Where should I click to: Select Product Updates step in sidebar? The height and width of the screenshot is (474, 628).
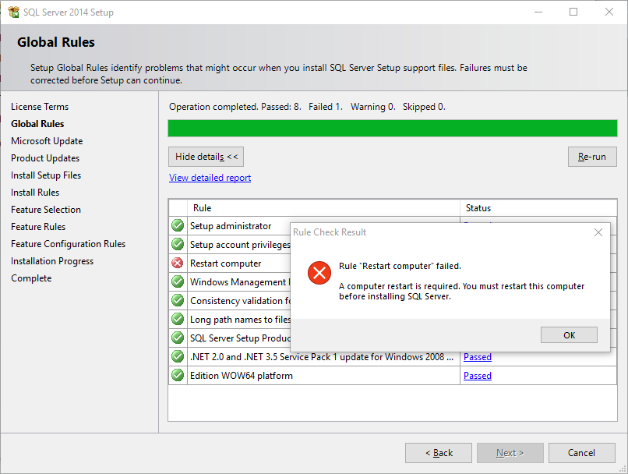click(45, 158)
